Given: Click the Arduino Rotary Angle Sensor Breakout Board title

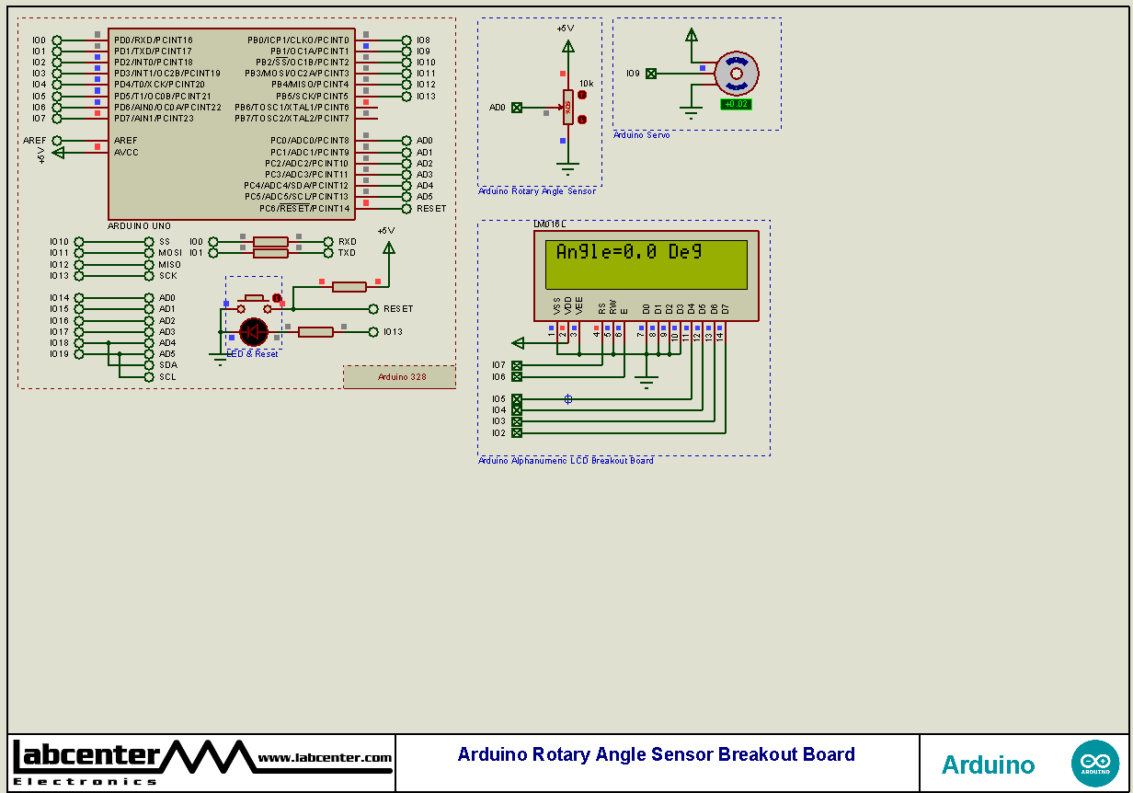Looking at the screenshot, I should tap(655, 753).
